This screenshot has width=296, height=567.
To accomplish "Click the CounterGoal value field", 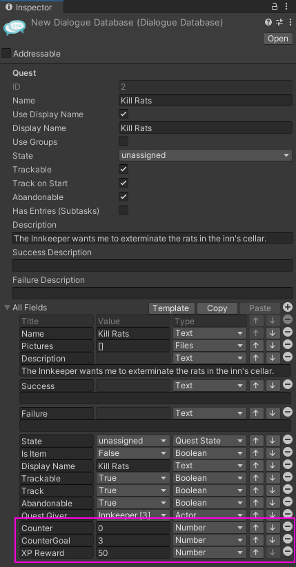I will point(132,541).
